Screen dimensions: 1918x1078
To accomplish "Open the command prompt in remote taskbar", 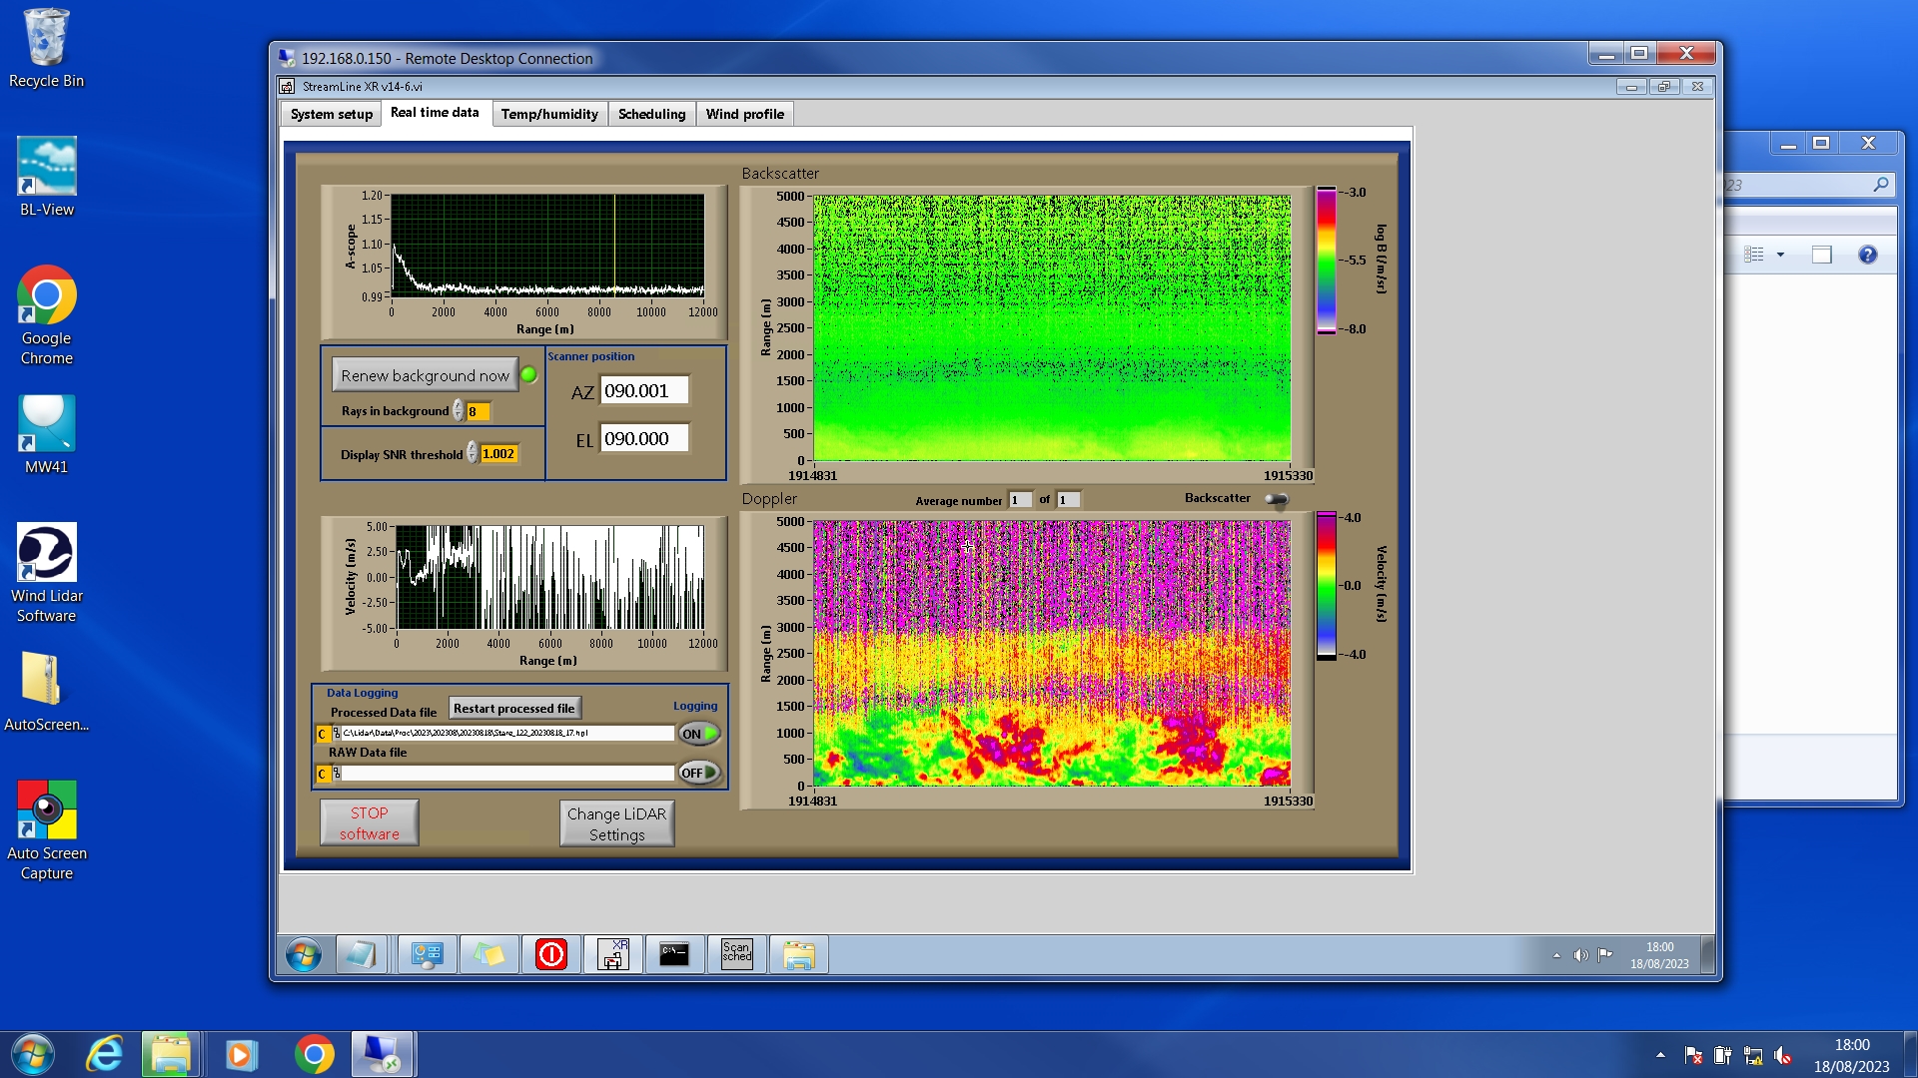I will click(674, 954).
